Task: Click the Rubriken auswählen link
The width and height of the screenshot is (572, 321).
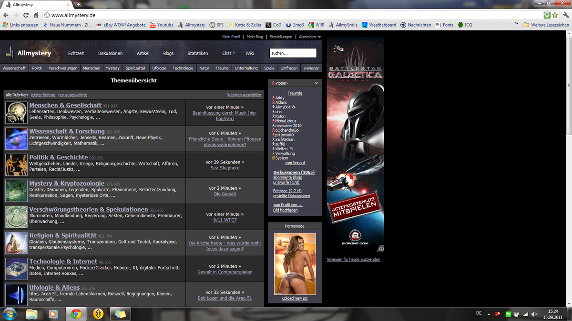Action: pyautogui.click(x=244, y=95)
